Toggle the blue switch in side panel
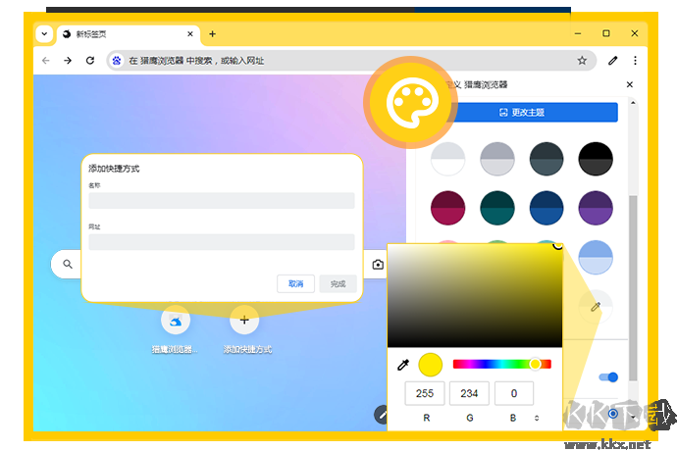Viewport: 677px width, 451px height. [x=608, y=377]
